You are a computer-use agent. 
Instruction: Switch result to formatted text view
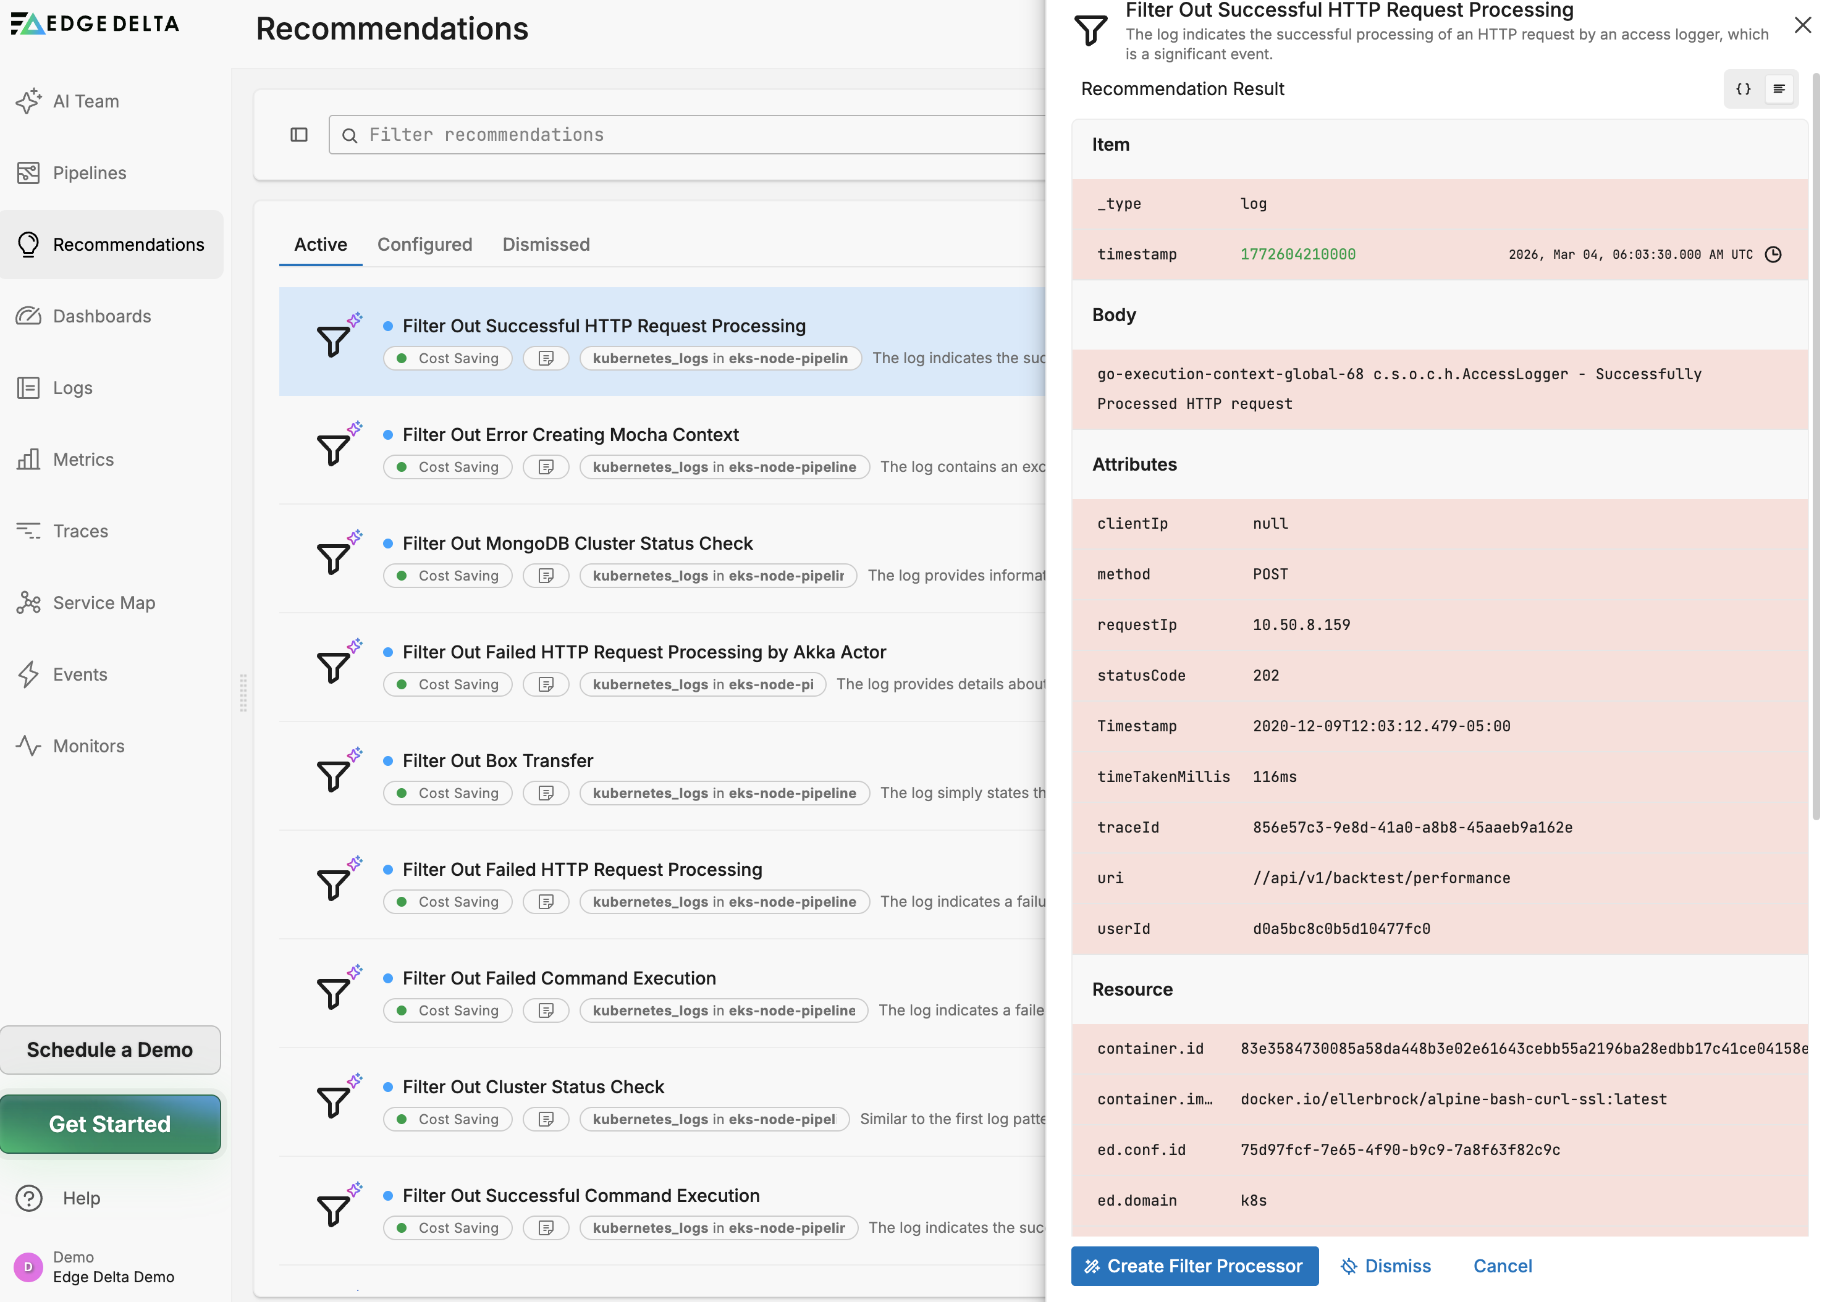1779,89
